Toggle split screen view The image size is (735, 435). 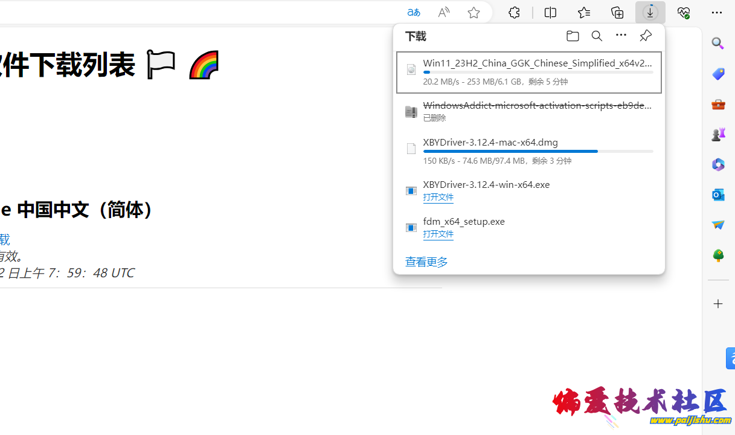[x=550, y=13]
